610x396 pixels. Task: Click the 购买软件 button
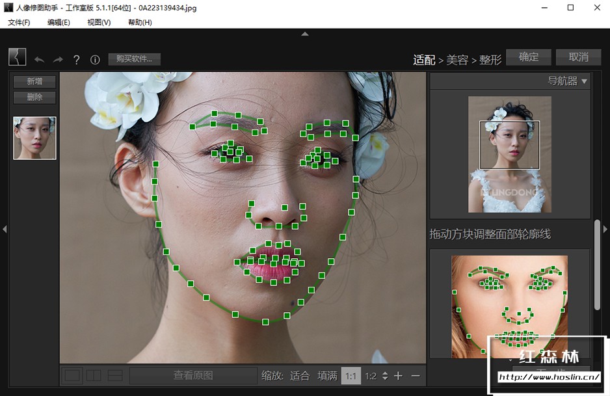(134, 59)
